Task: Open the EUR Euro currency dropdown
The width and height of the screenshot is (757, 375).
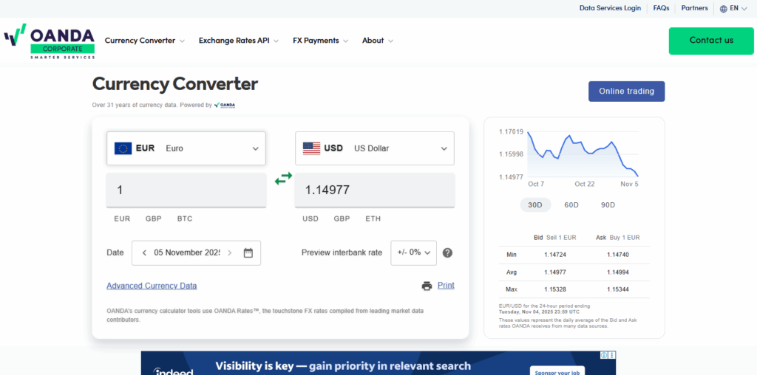Action: 186,148
